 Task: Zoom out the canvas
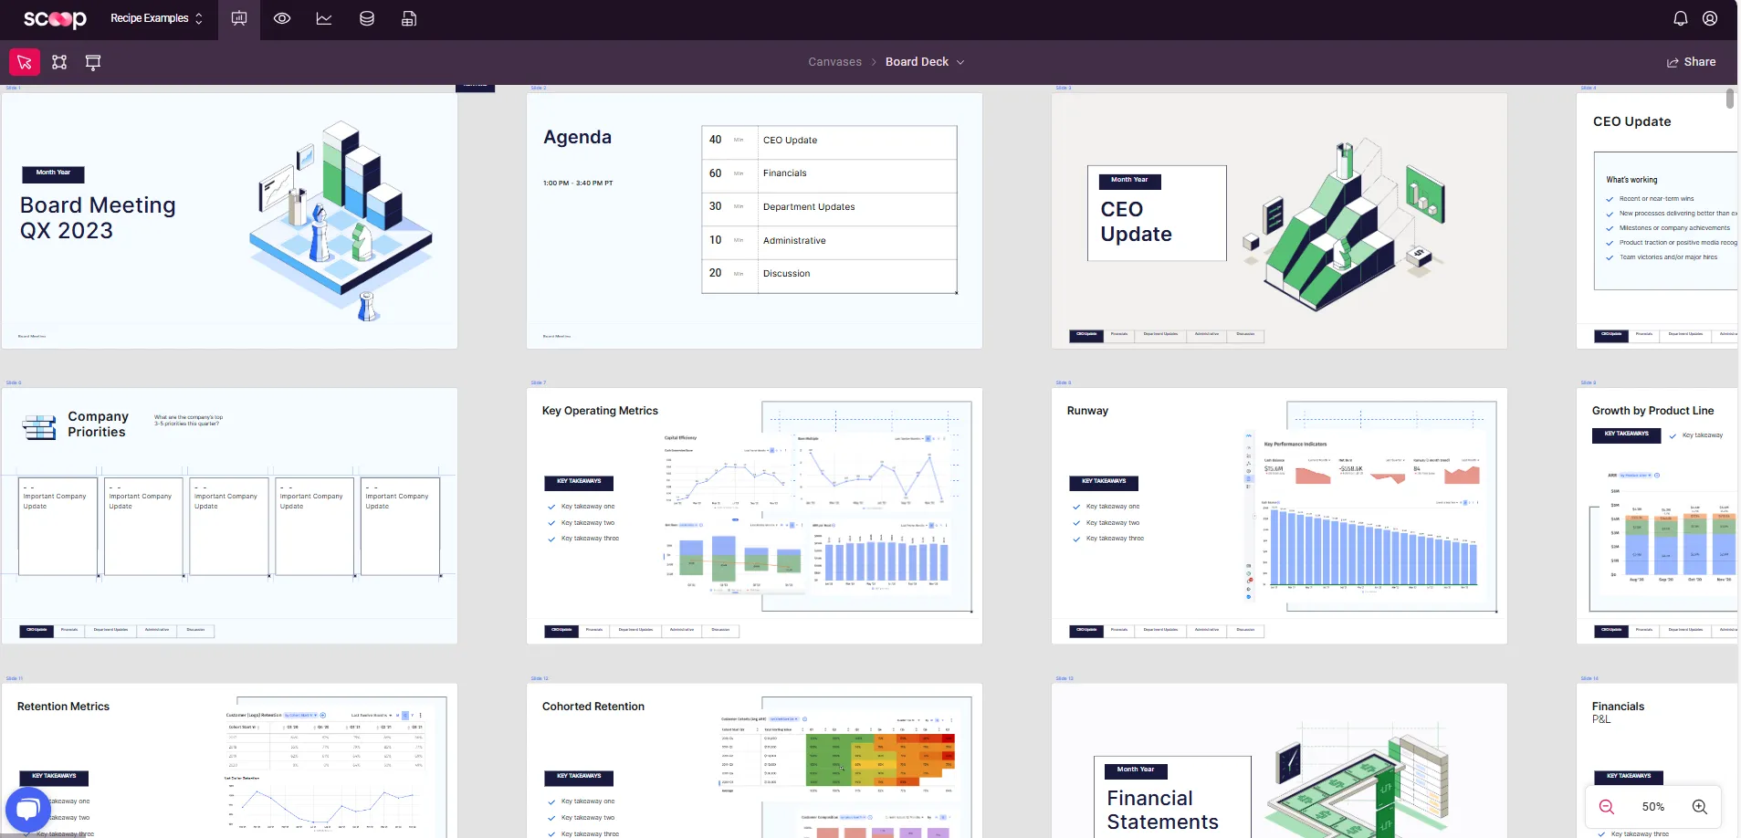(1607, 807)
